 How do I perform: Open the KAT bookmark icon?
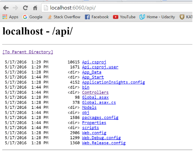182,17
